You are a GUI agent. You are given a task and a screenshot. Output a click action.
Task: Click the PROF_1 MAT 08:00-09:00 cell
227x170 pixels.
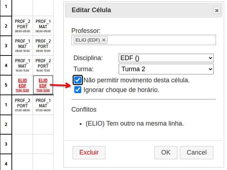click(43, 26)
